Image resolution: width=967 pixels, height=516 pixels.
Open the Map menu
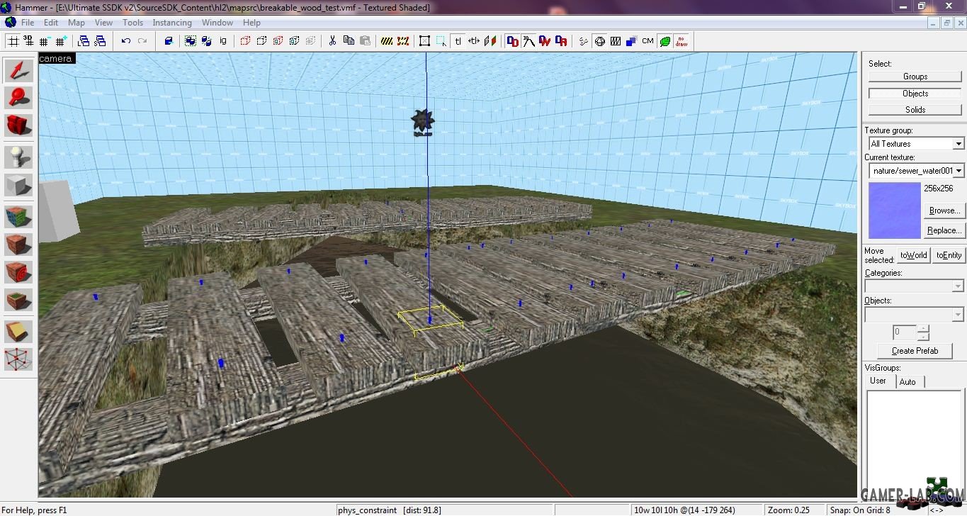(77, 23)
